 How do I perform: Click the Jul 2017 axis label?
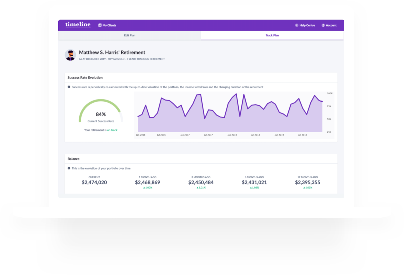click(208, 135)
